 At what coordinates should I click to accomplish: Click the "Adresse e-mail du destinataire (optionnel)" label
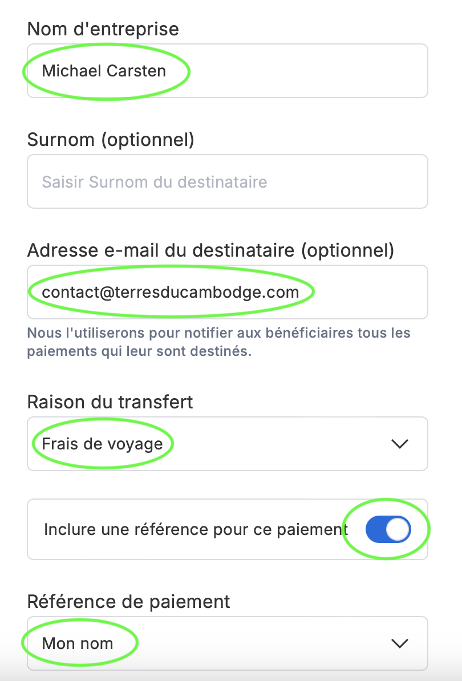pyautogui.click(x=210, y=250)
